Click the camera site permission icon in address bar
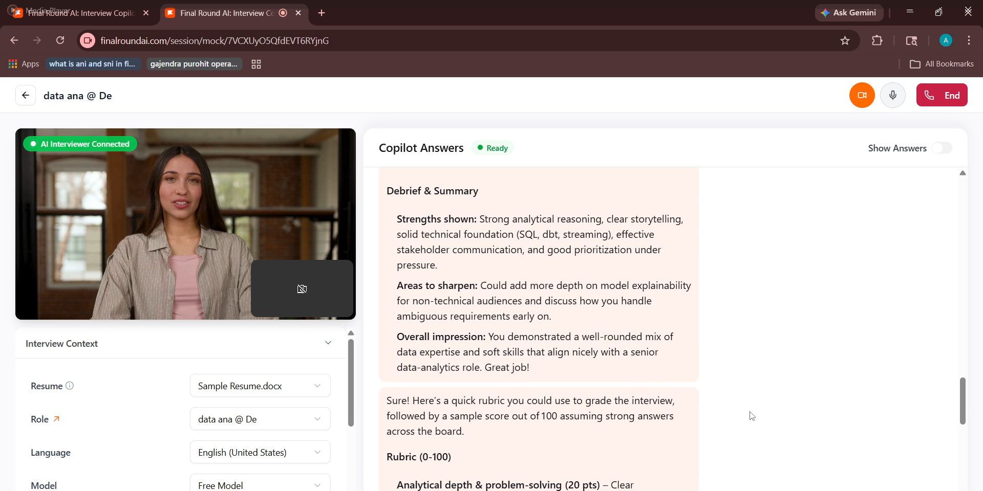Screen dimensions: 983x491 tap(88, 40)
